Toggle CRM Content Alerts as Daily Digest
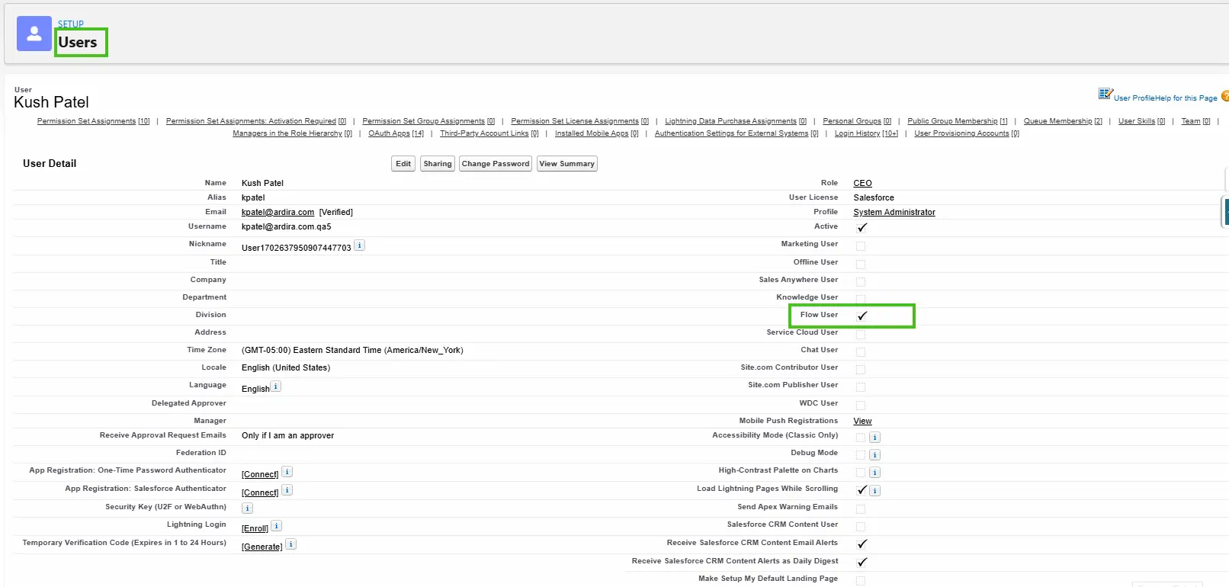Viewport: 1229px width, 587px height. [862, 562]
